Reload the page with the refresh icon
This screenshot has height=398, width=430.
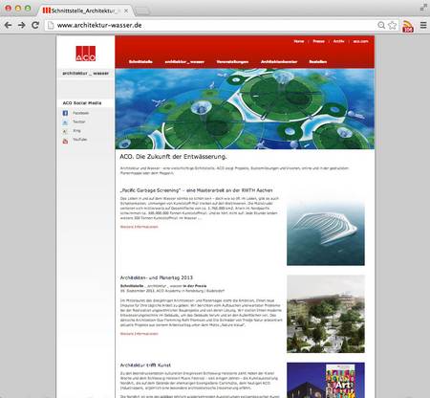click(x=35, y=25)
